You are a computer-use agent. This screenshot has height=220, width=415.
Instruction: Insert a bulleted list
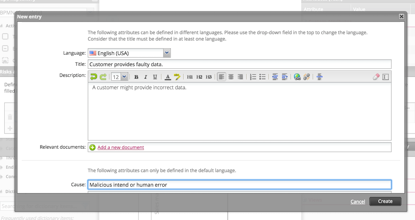click(262, 77)
